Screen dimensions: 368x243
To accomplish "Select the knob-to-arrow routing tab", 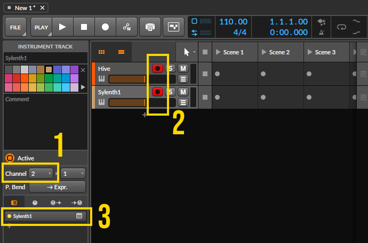I will coord(55,203).
